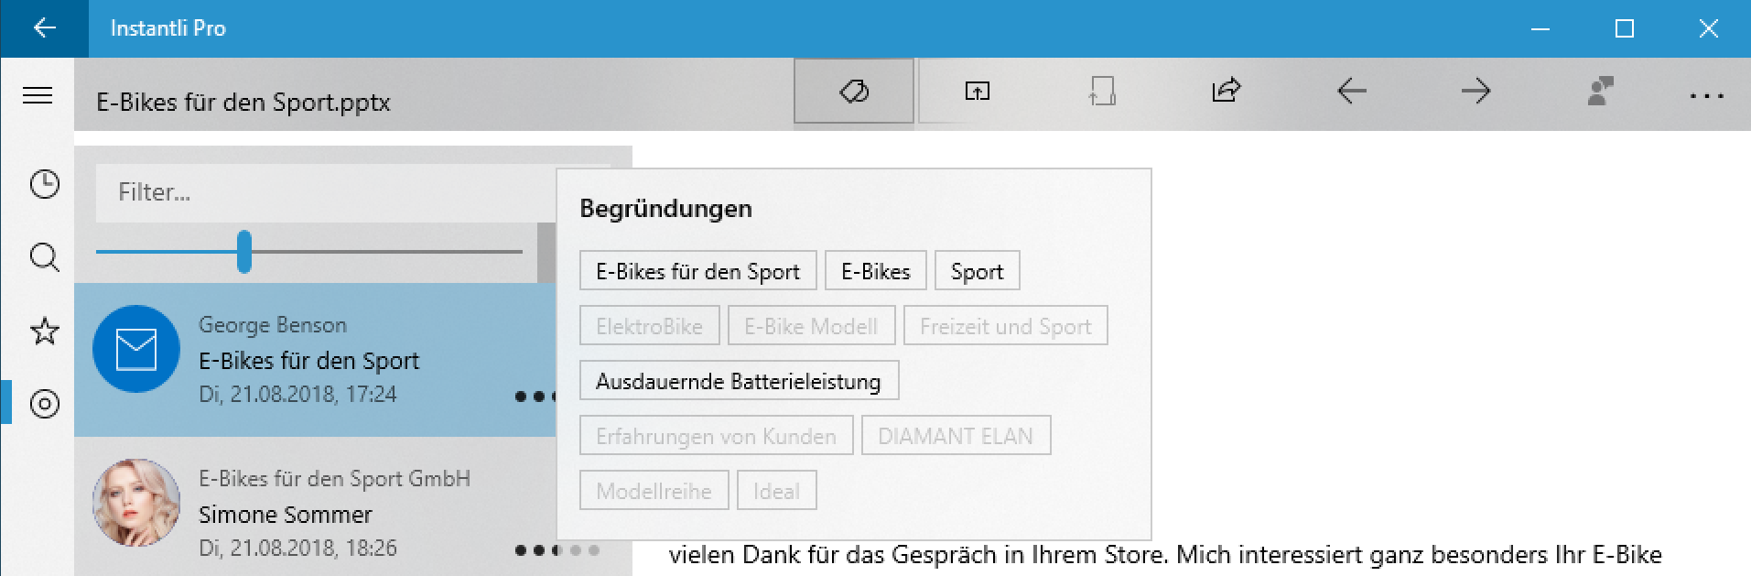Enable the 'DIAMANT ELAN' tag
Screen dimensions: 1751x576
pyautogui.click(x=956, y=436)
